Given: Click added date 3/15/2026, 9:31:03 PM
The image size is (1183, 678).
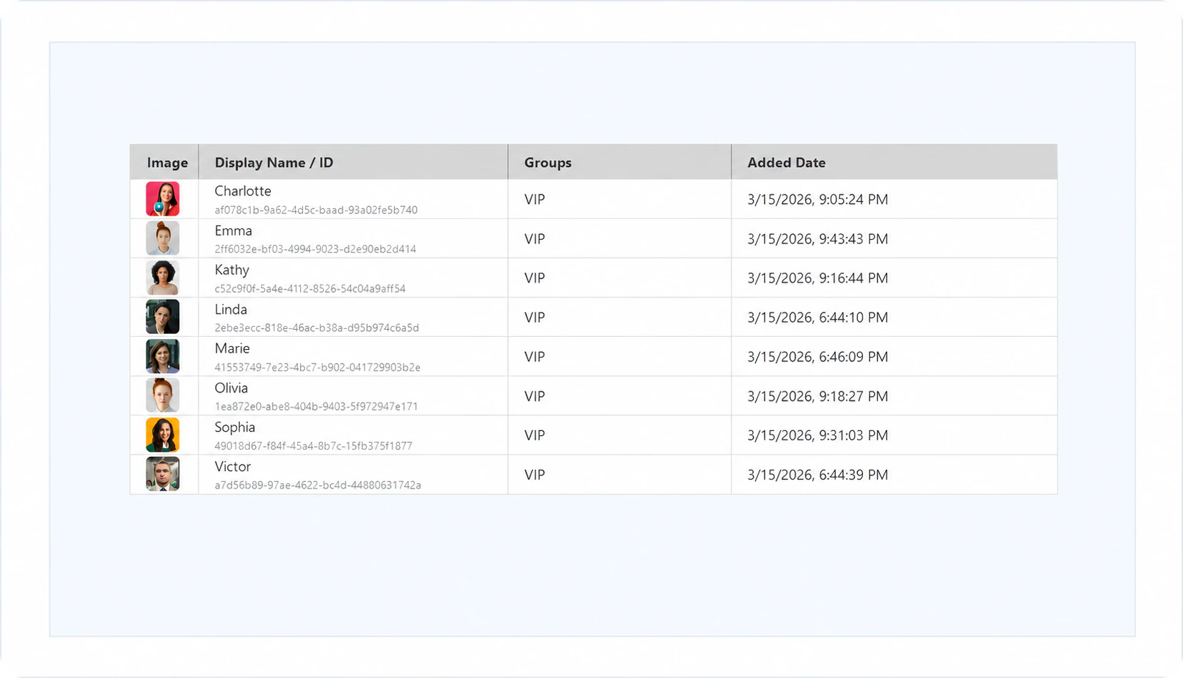Looking at the screenshot, I should (818, 435).
